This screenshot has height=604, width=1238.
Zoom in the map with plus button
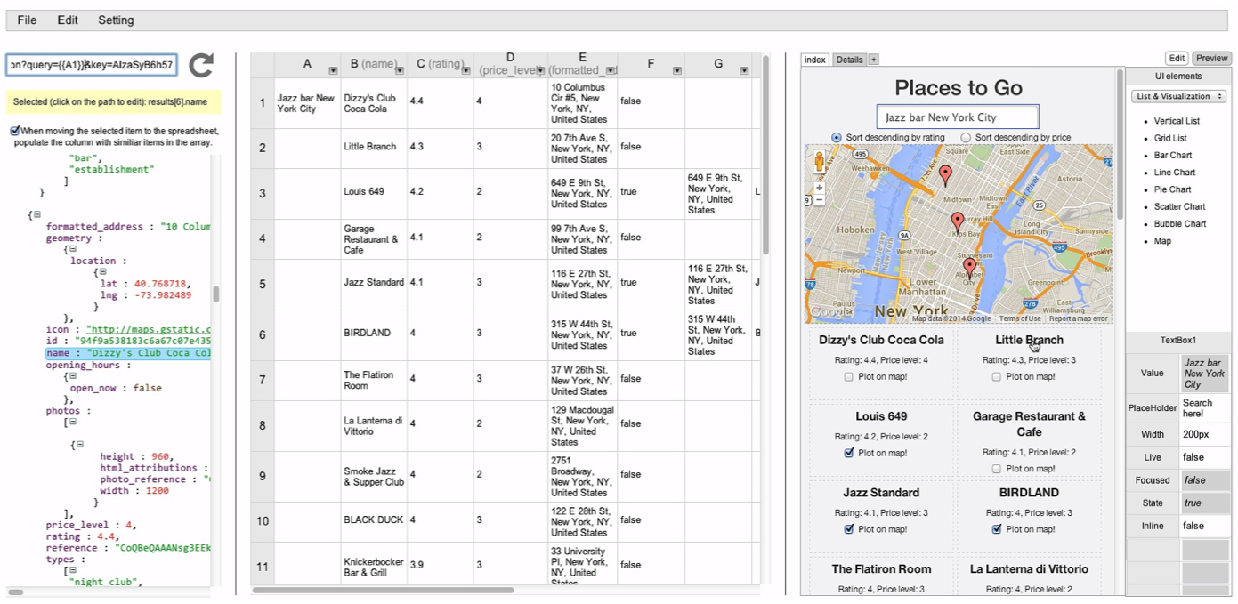pos(819,188)
